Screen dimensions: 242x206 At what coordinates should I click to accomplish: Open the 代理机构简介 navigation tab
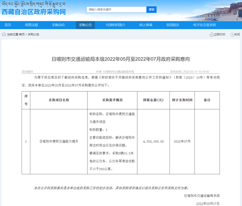(x=115, y=25)
